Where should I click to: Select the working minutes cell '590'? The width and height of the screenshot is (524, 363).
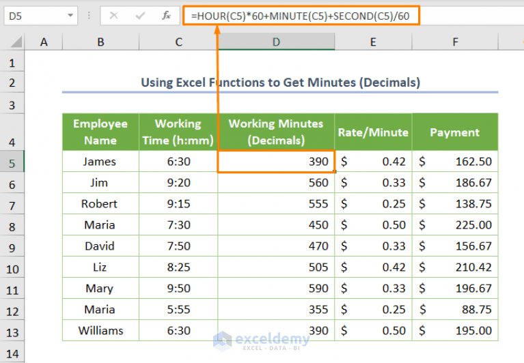276,288
